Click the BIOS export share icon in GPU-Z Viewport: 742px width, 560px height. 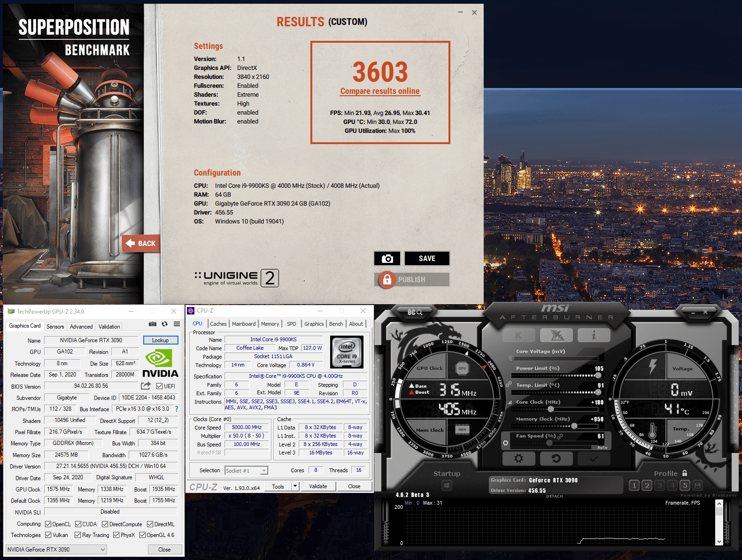pyautogui.click(x=146, y=386)
